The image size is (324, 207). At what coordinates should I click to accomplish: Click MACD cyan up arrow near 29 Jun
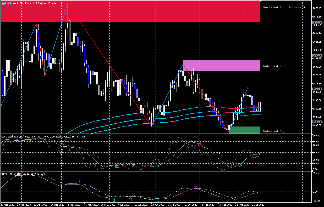click(x=158, y=201)
